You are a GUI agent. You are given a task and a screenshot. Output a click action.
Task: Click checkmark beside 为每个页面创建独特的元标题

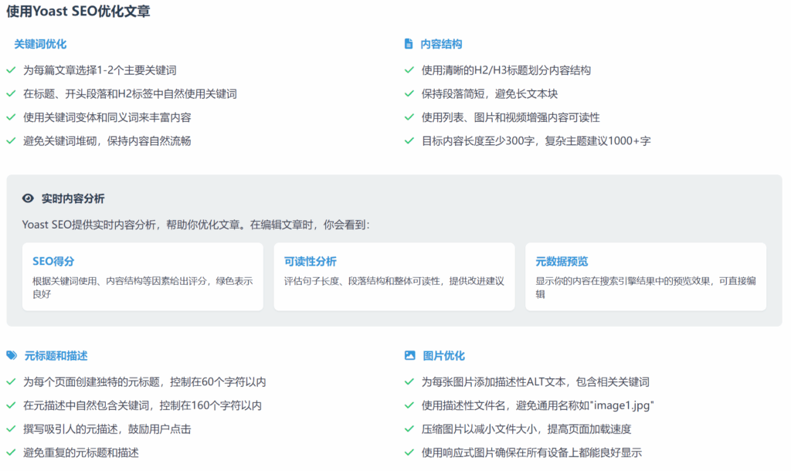point(11,381)
